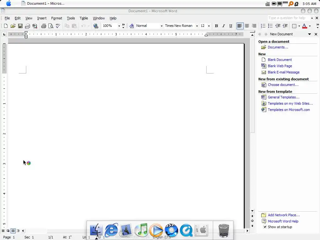Switch to Print Layout view button
Image resolution: width=320 pixels, height=240 pixels.
point(13,231)
